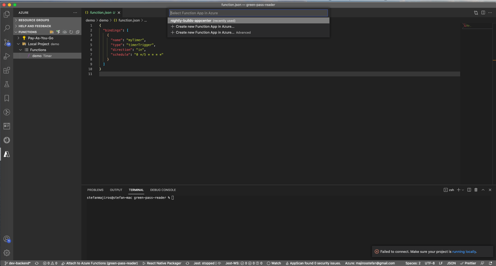Click the Select Function App input field
The image size is (496, 266).
click(x=248, y=13)
